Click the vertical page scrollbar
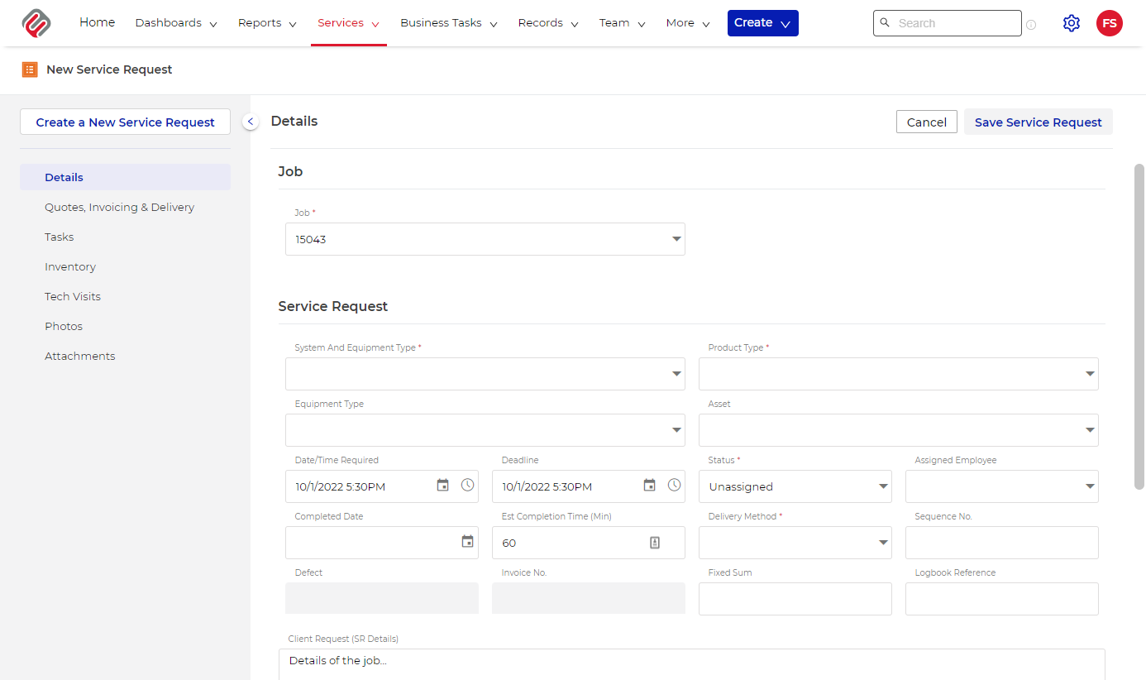Image resolution: width=1146 pixels, height=680 pixels. (x=1139, y=327)
